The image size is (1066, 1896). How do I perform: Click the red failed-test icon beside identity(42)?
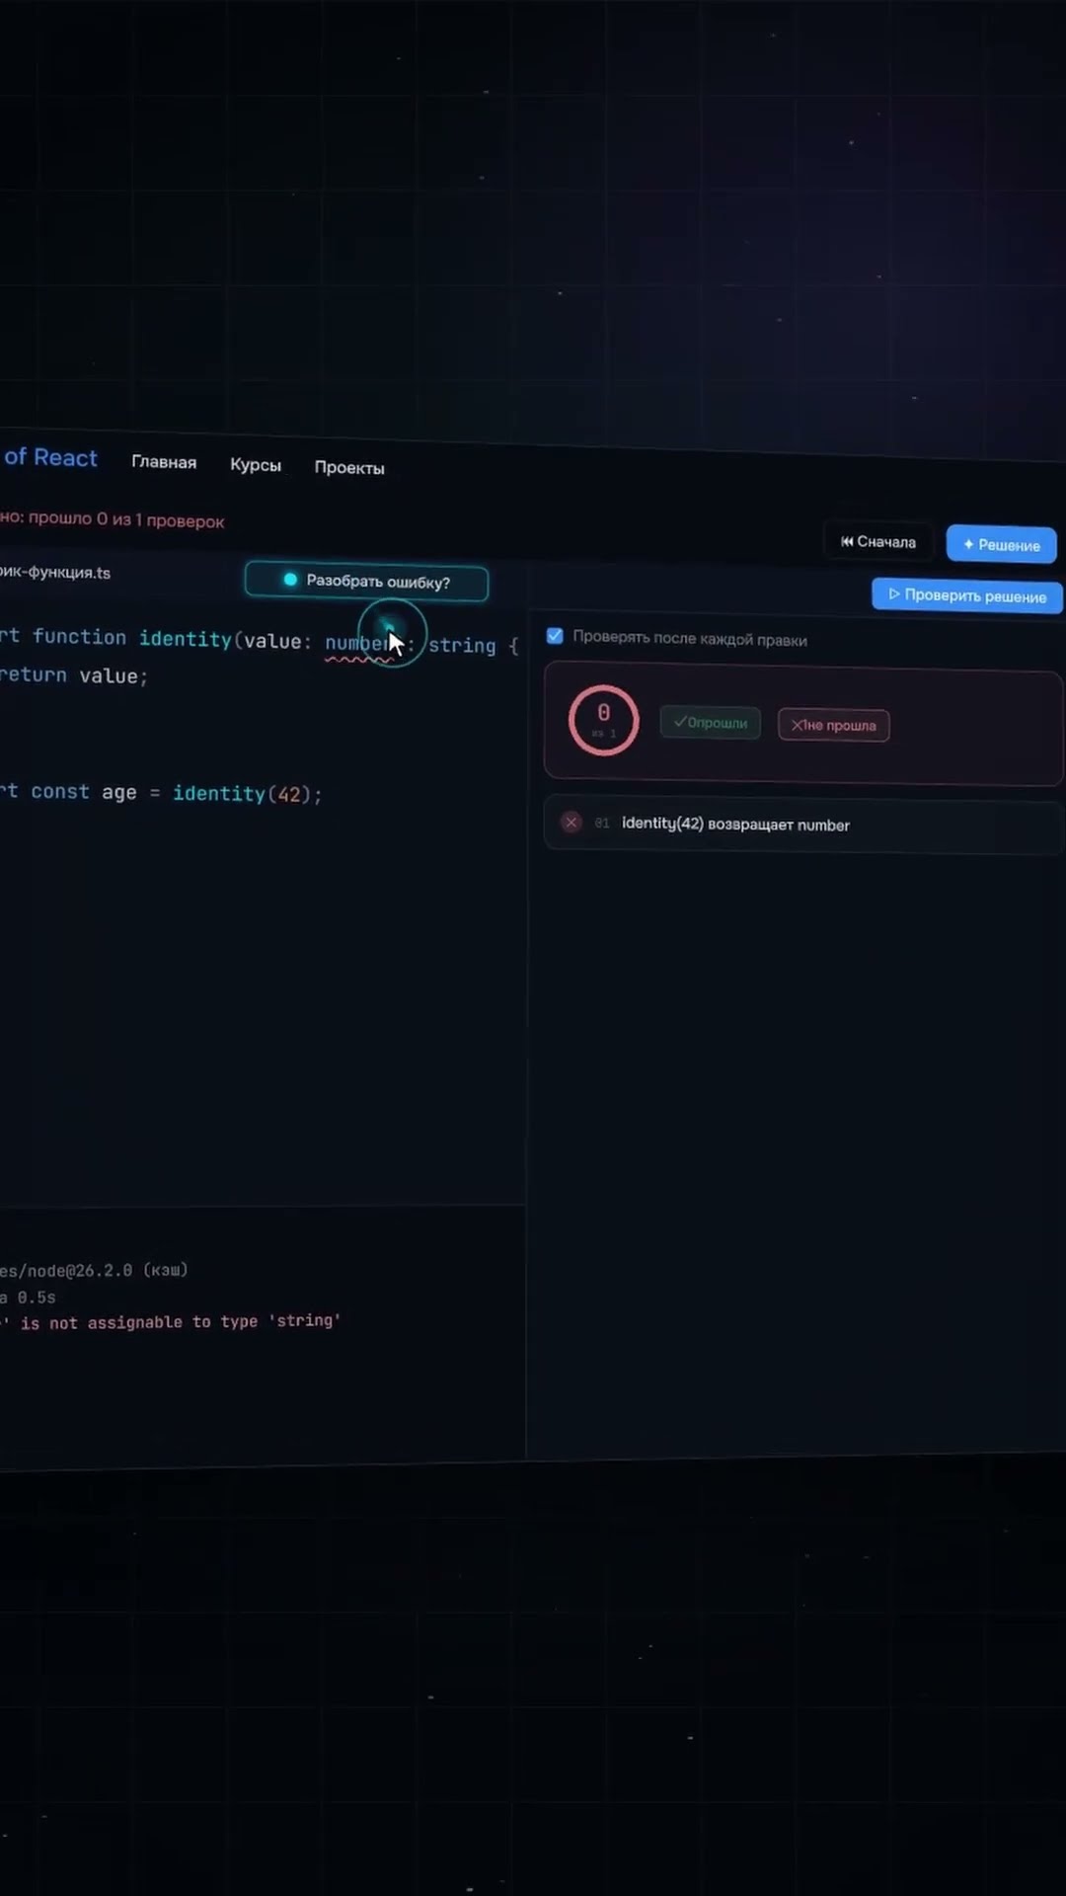coord(571,822)
